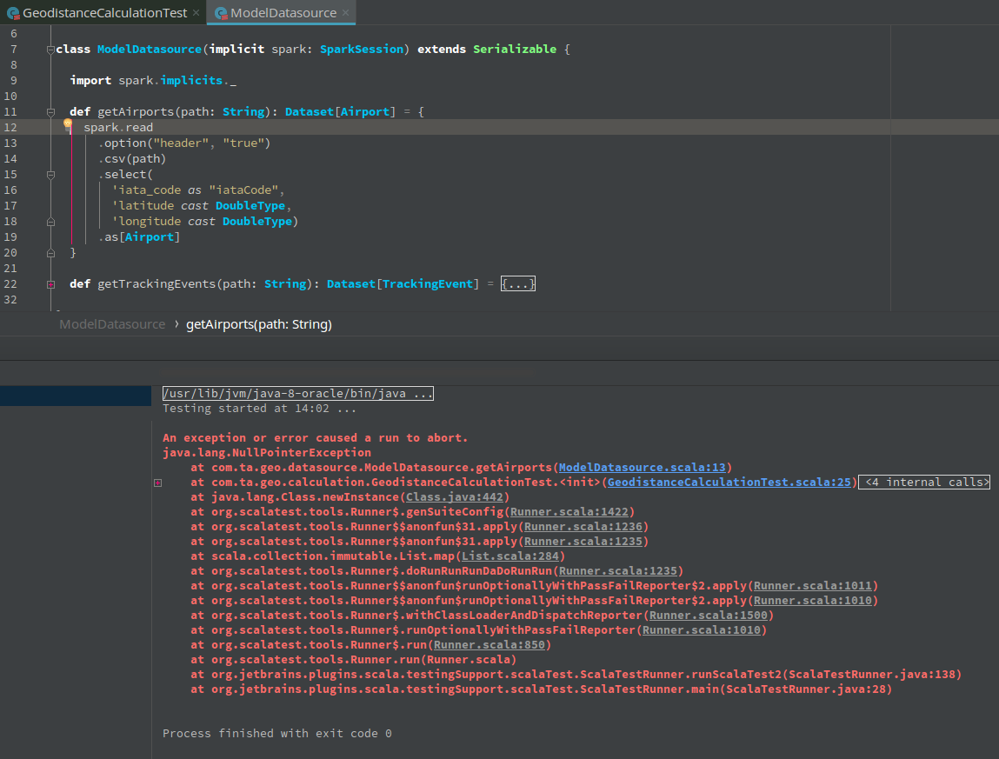Viewport: 999px width, 759px height.
Task: Open the GeodistanceCalculationTest.scala:25 link
Action: pyautogui.click(x=729, y=482)
